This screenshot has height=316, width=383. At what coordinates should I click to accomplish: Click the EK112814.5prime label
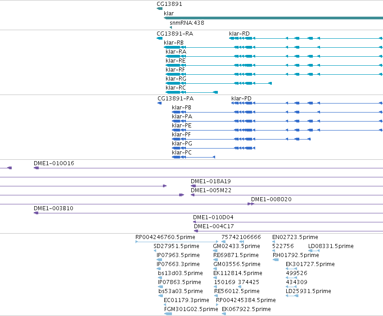tap(238, 273)
